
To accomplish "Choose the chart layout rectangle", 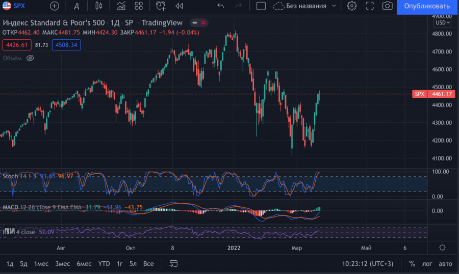I will [x=261, y=6].
